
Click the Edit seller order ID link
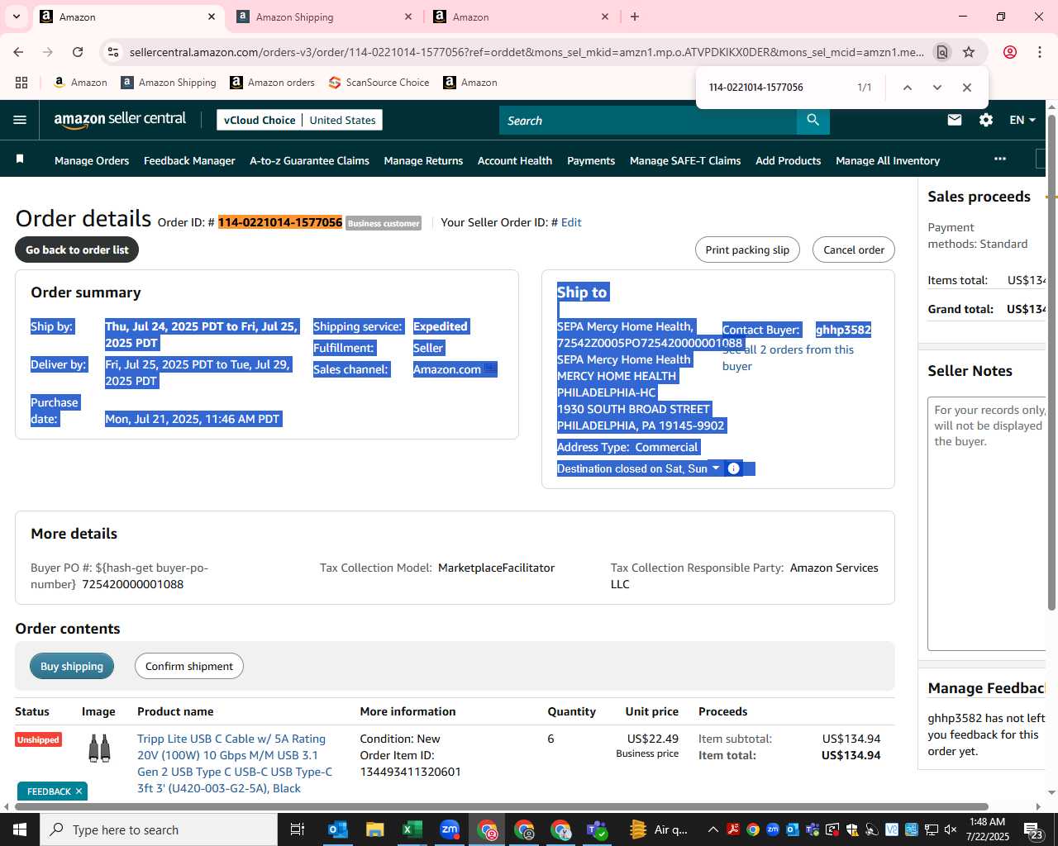click(x=571, y=222)
